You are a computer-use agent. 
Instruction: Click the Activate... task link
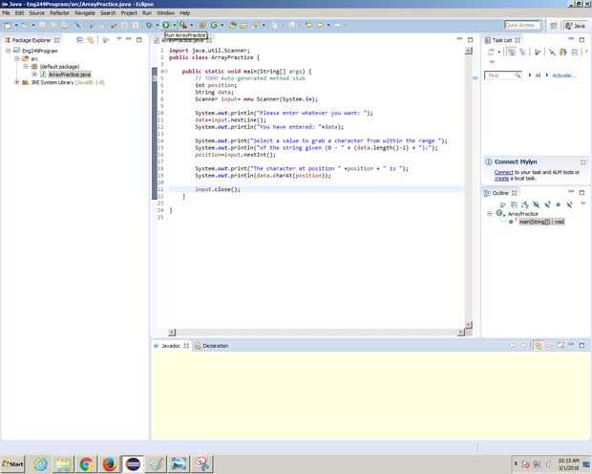point(563,75)
